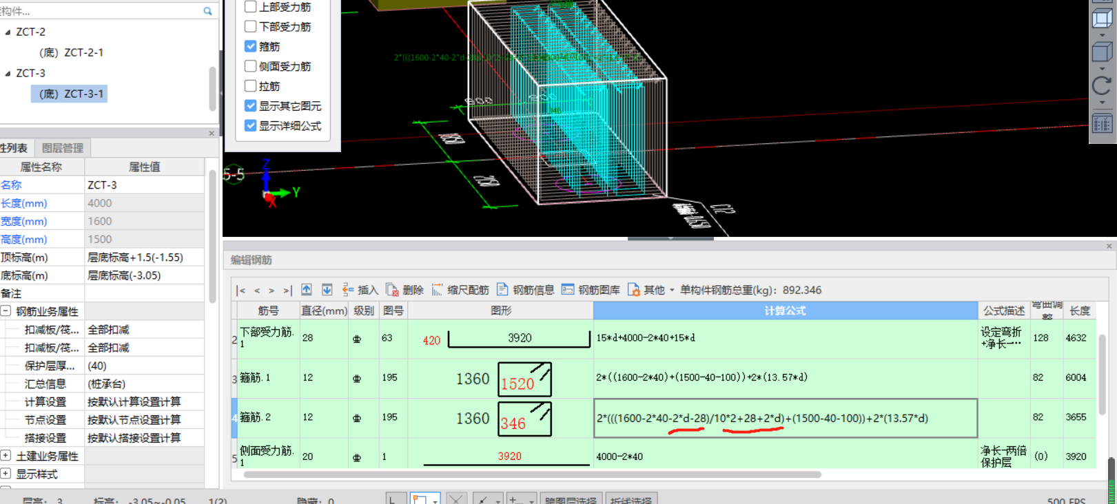
Task: Click the plus-minus offset icon
Action: pos(515,499)
